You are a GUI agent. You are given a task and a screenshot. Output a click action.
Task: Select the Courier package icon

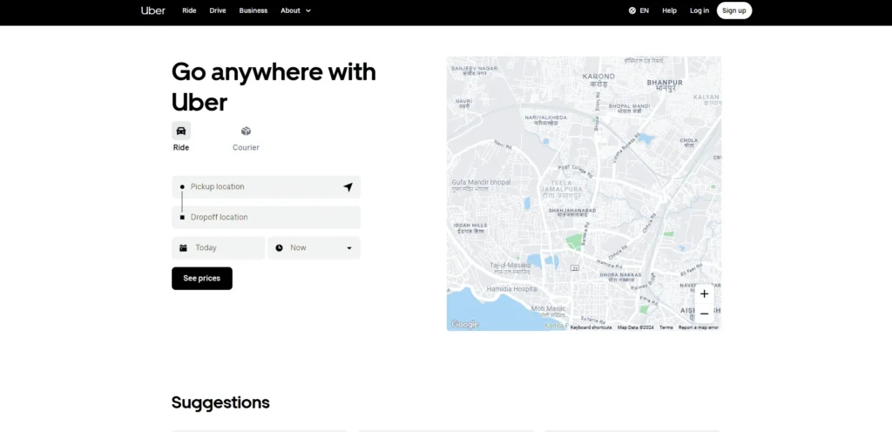pyautogui.click(x=246, y=131)
